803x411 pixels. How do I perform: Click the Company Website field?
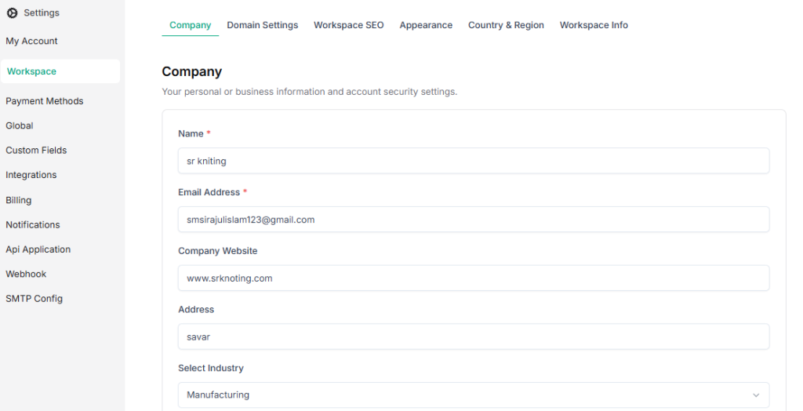point(473,278)
